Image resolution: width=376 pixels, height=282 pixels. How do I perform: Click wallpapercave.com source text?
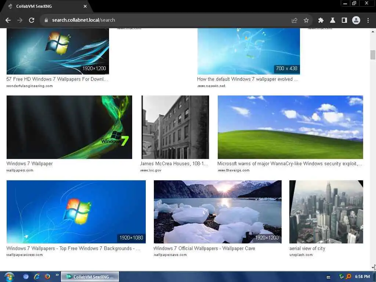(x=170, y=255)
